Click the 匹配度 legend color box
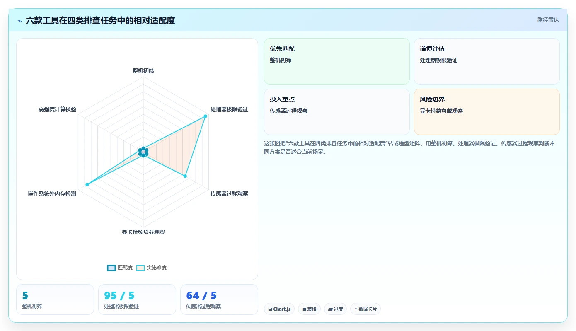This screenshot has height=331, width=576. (x=111, y=268)
